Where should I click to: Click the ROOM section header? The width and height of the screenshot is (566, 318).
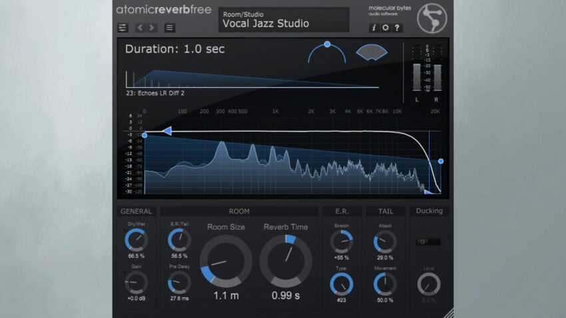click(x=239, y=212)
